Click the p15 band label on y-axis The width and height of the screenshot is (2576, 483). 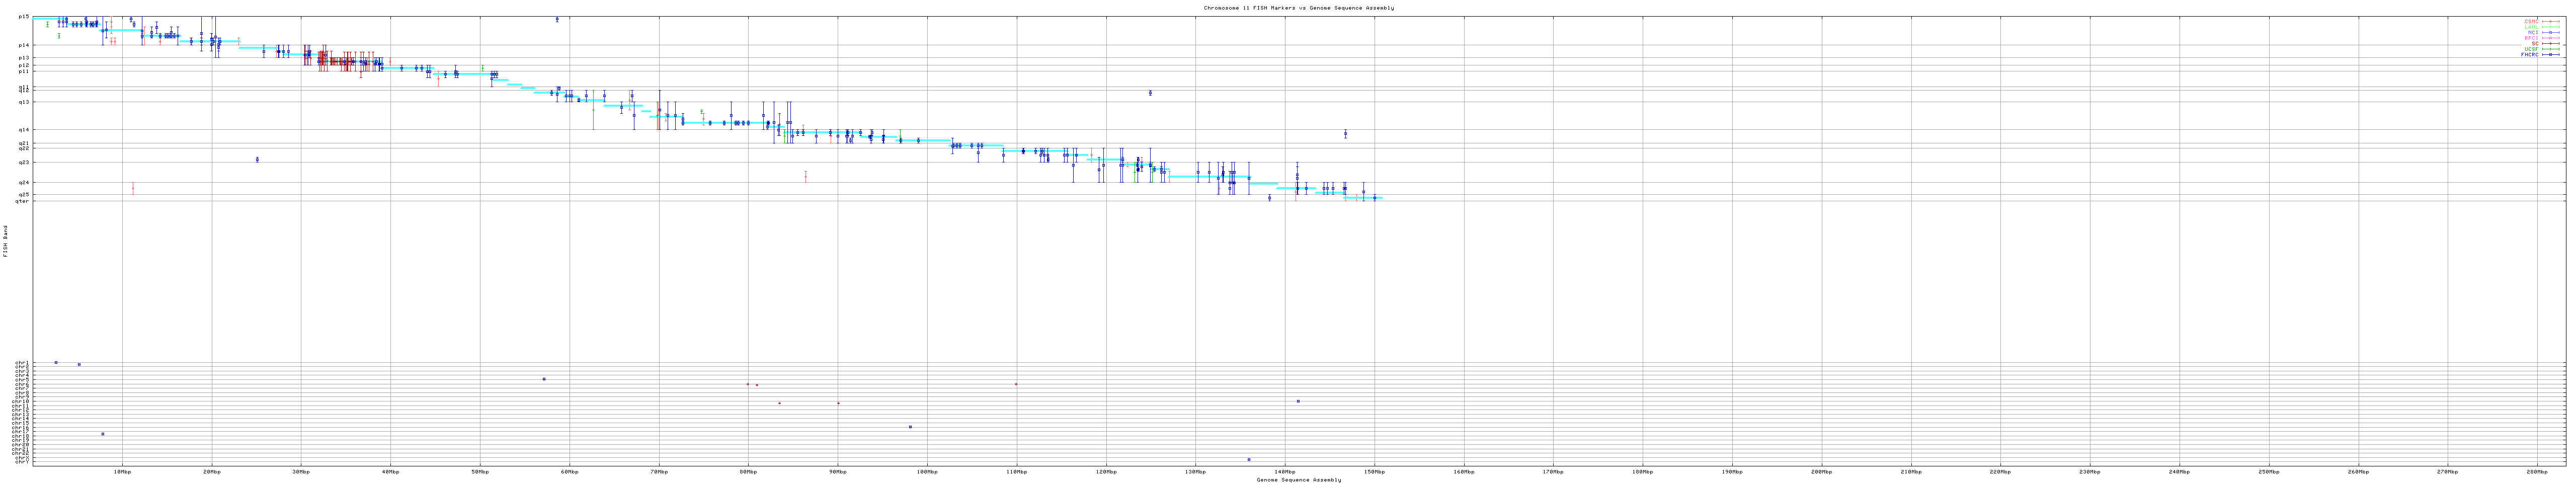[x=23, y=17]
